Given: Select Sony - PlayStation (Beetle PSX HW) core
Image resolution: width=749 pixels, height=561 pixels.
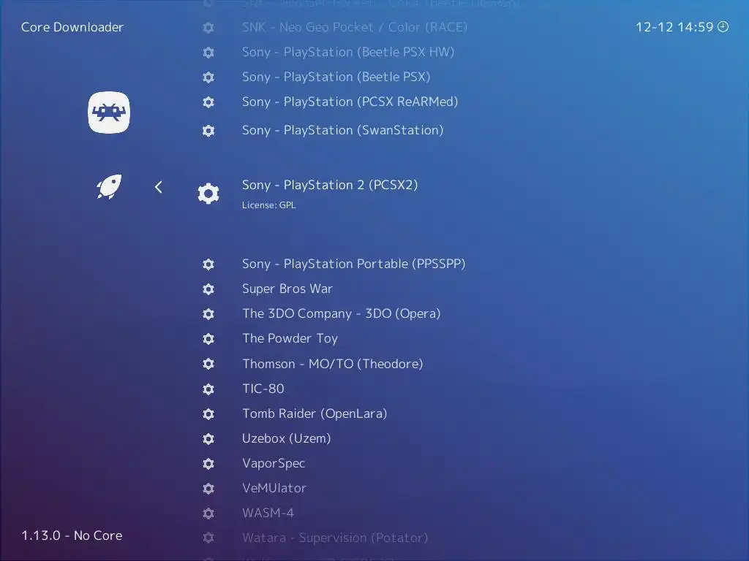Looking at the screenshot, I should point(347,52).
